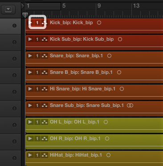Image resolution: width=163 pixels, height=166 pixels.
Task: Select the 'Snare Sub_bip: Snare Sub_bip.1' region name
Action: pyautogui.click(x=87, y=106)
